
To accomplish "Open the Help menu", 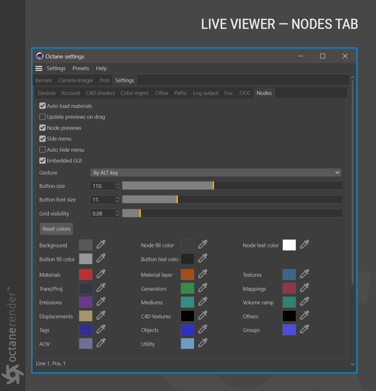I will point(101,68).
